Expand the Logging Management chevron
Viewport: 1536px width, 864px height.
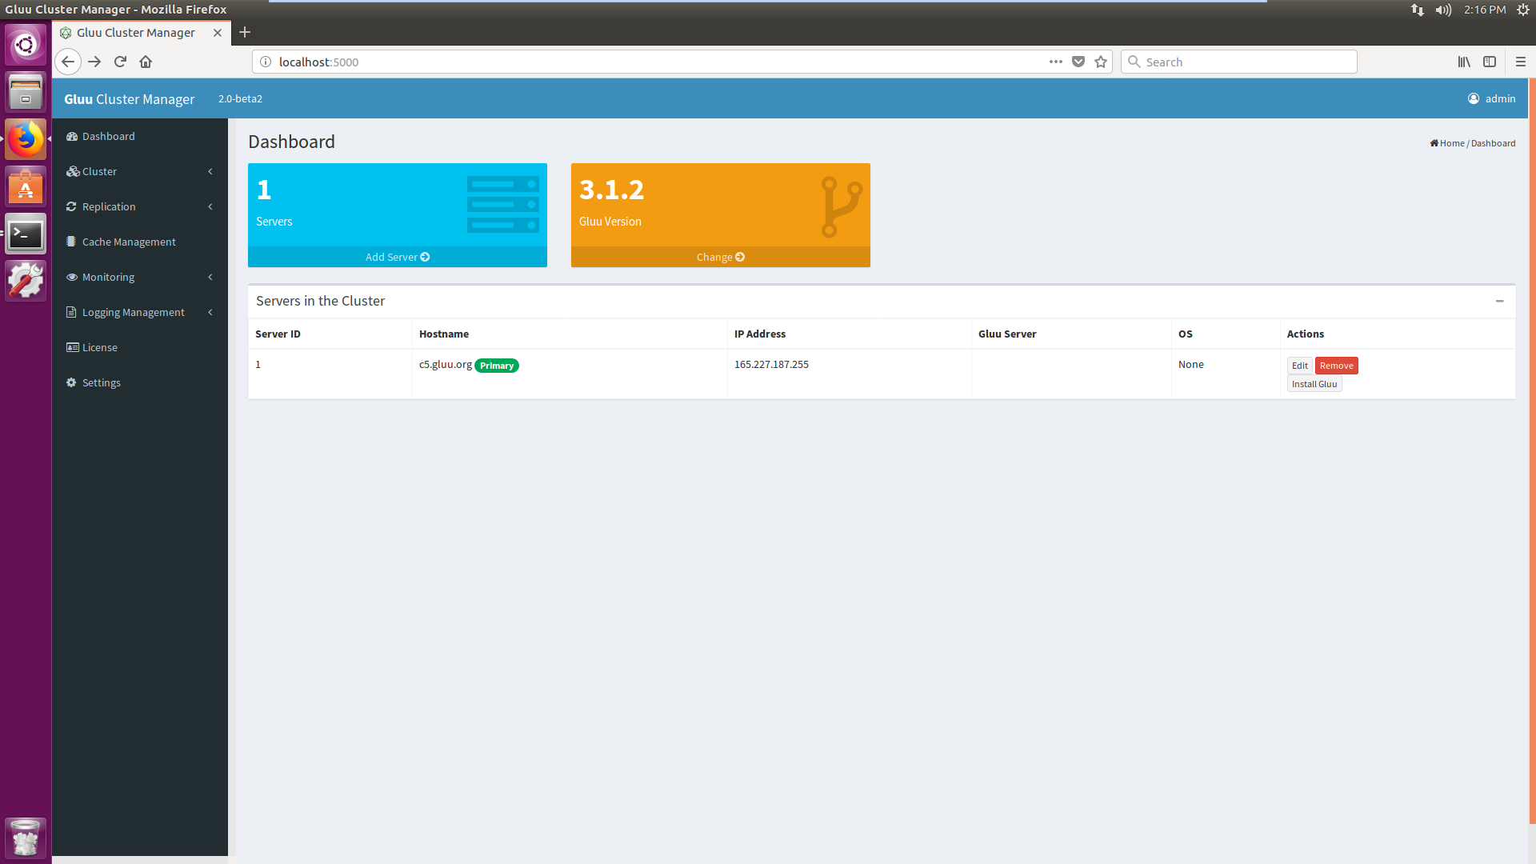[x=210, y=312]
